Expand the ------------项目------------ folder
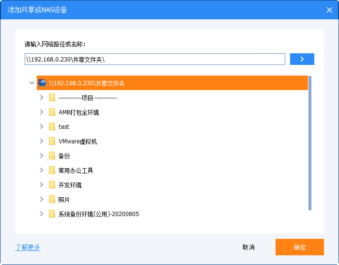The height and width of the screenshot is (265, 339). click(x=42, y=98)
